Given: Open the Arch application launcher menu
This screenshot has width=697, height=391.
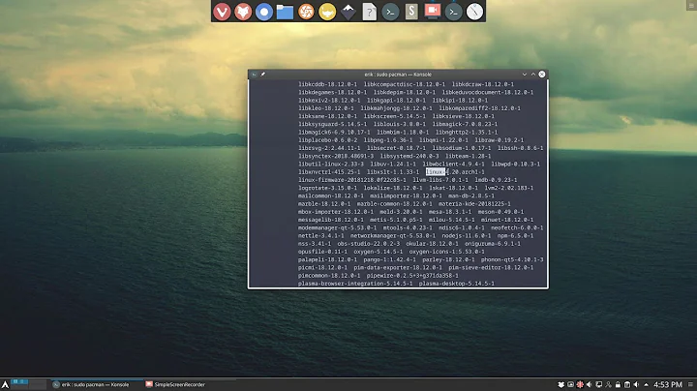Looking at the screenshot, I should pos(5,385).
